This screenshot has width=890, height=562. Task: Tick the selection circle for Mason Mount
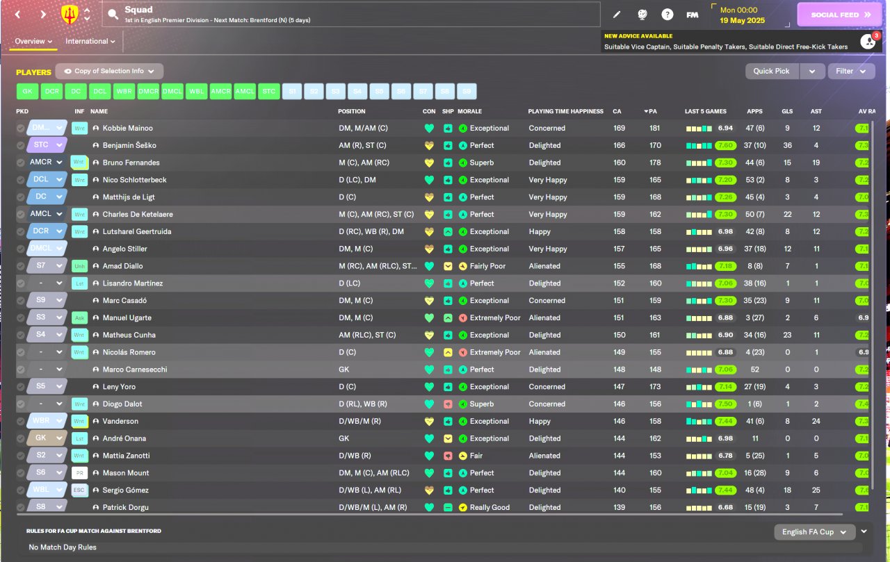tap(21, 473)
